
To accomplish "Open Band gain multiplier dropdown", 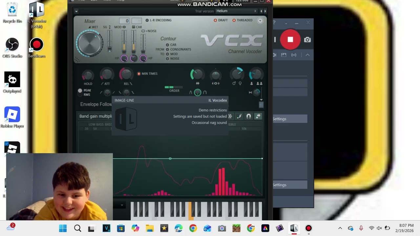I will [95, 116].
